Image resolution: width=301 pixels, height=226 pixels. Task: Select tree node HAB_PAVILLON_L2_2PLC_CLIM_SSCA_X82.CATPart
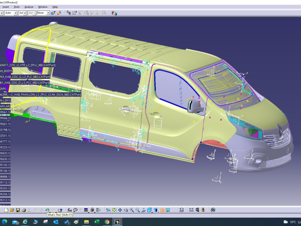[41, 95]
